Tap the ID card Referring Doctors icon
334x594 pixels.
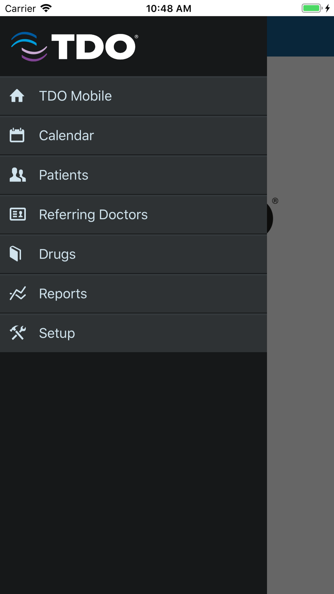18,214
